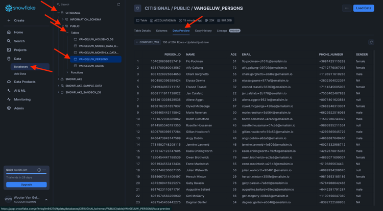Viewport: 383px width, 211px height.
Task: Refresh the data preview results
Action: (x=371, y=42)
